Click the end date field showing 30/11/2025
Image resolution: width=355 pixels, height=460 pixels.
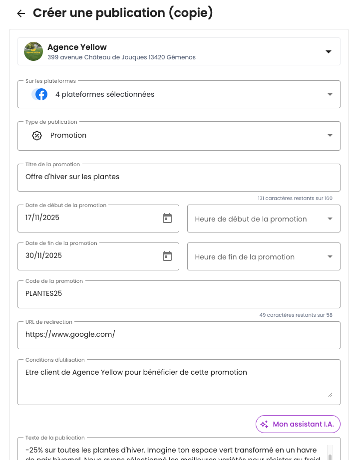point(90,256)
